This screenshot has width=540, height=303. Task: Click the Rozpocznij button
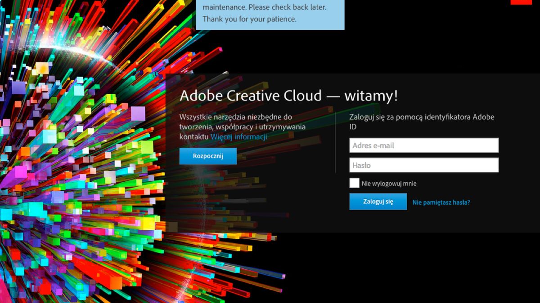[x=208, y=156]
